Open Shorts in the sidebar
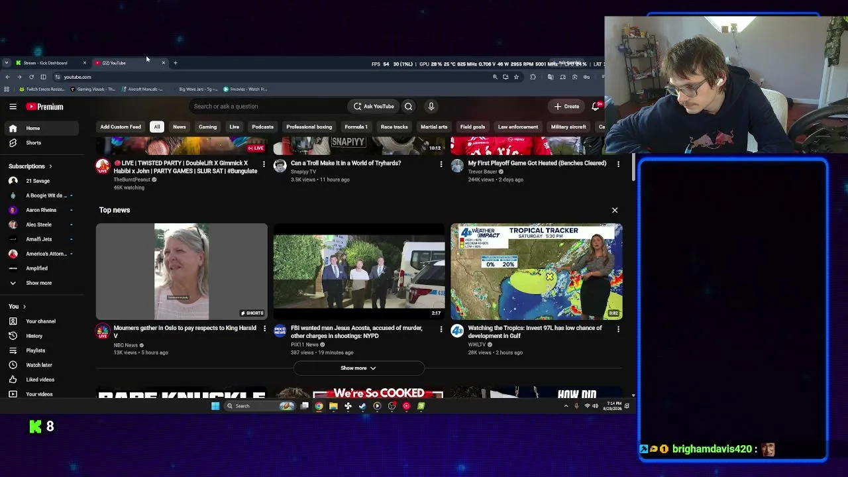 coord(42,143)
